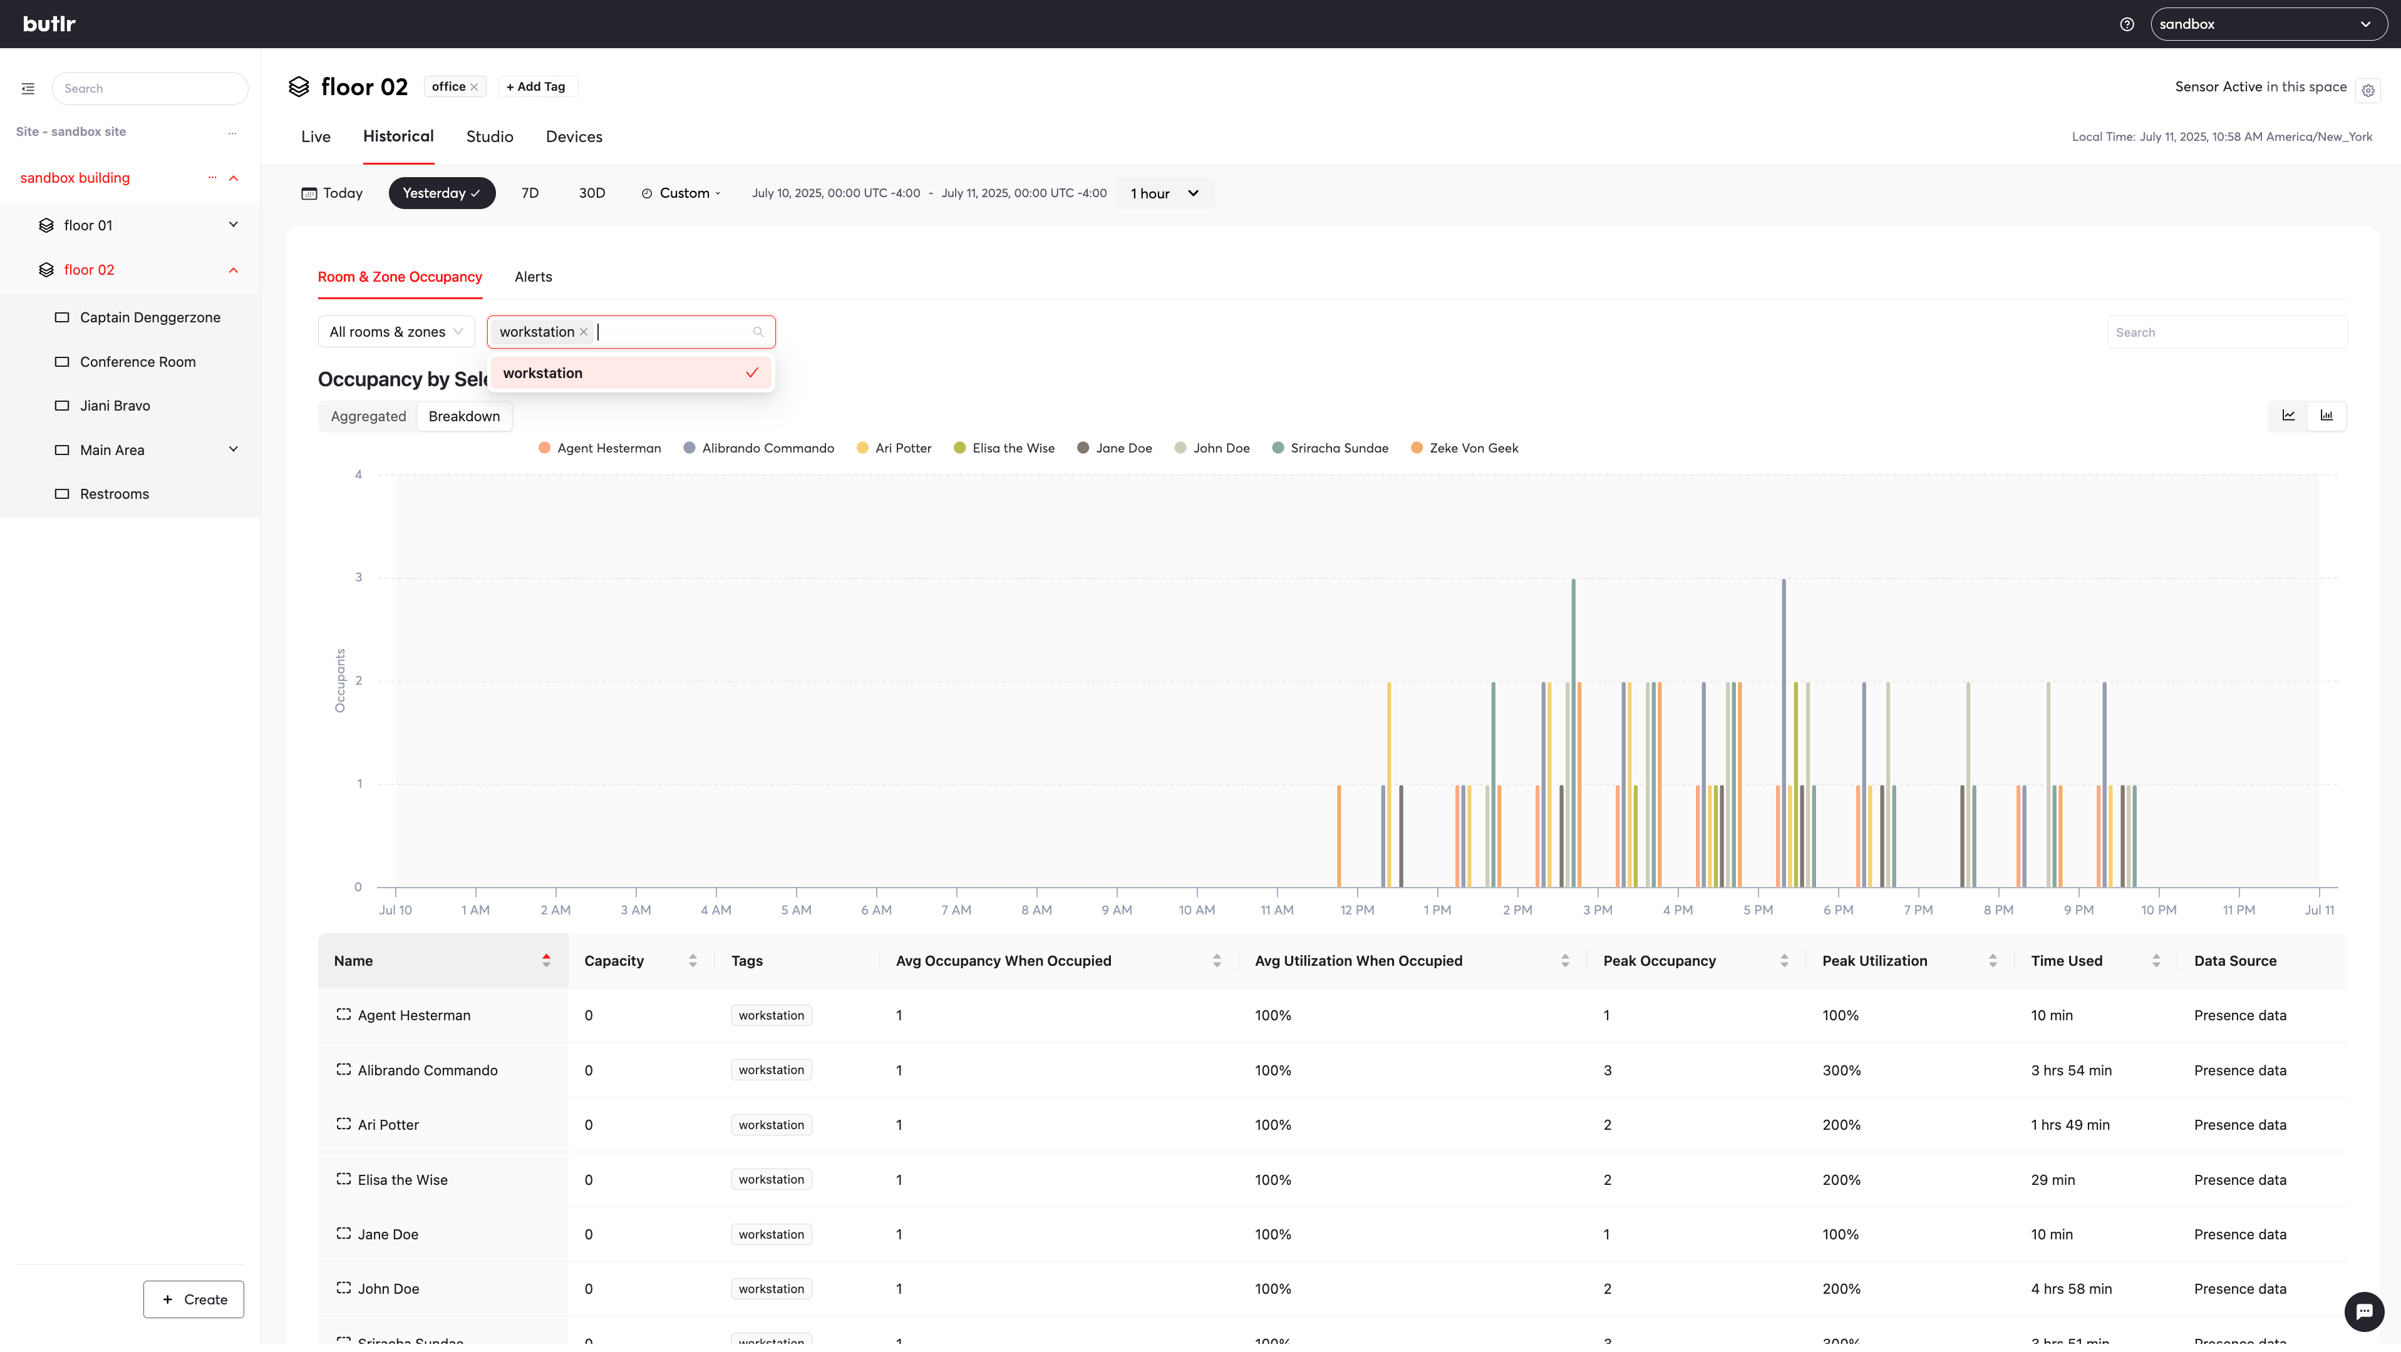Toggle Zeke Von Geek series in legend
The height and width of the screenshot is (1352, 2401).
[1465, 448]
